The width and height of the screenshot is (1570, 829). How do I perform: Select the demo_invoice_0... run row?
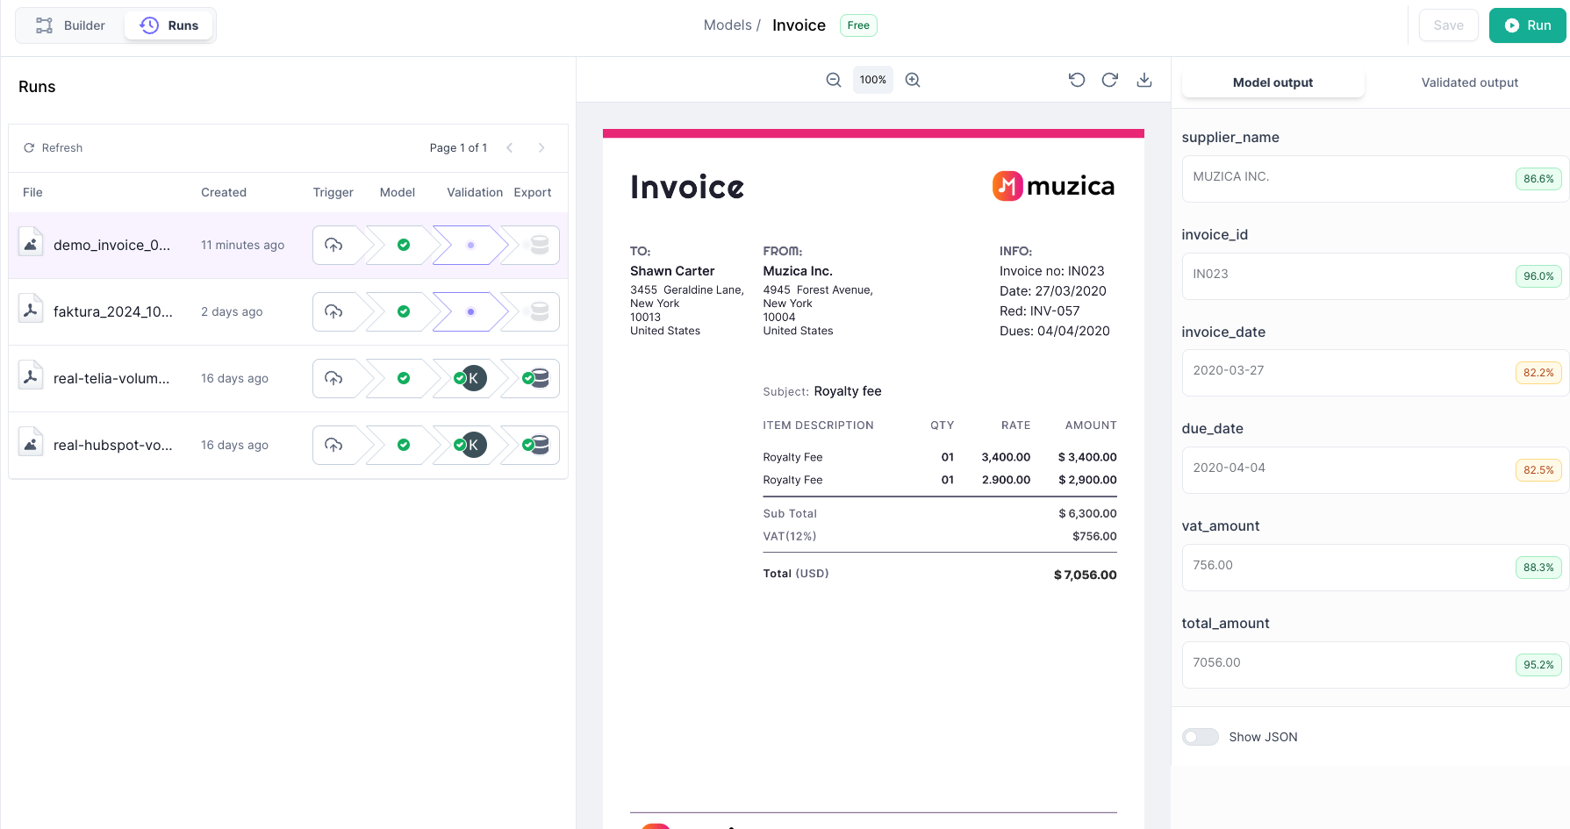pyautogui.click(x=288, y=246)
